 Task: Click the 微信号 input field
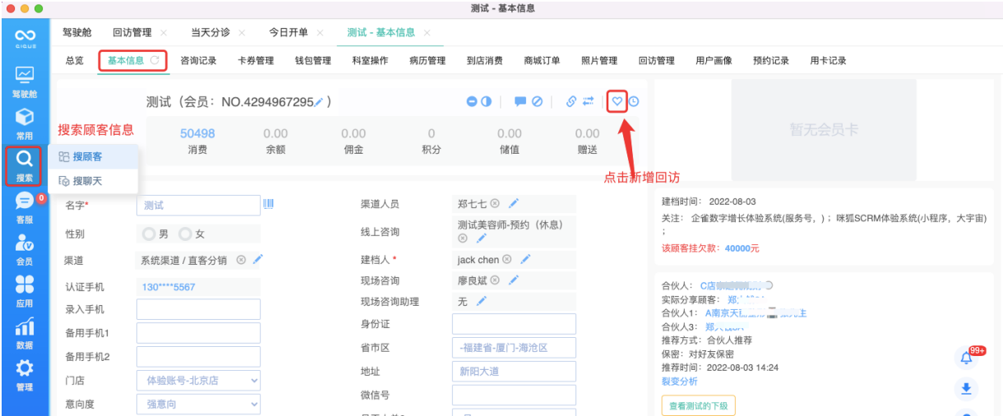(x=514, y=395)
